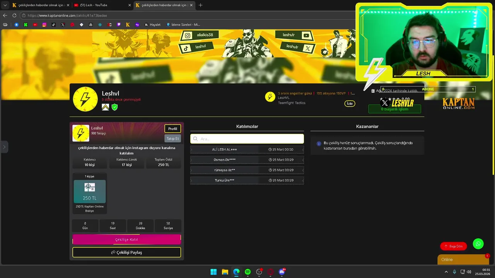The image size is (495, 278).
Task: Click the taskbar microphone icon
Action: pyautogui.click(x=454, y=272)
